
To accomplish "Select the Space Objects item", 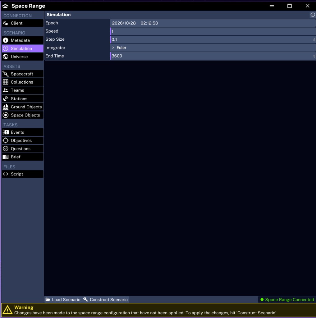I will [x=23, y=115].
